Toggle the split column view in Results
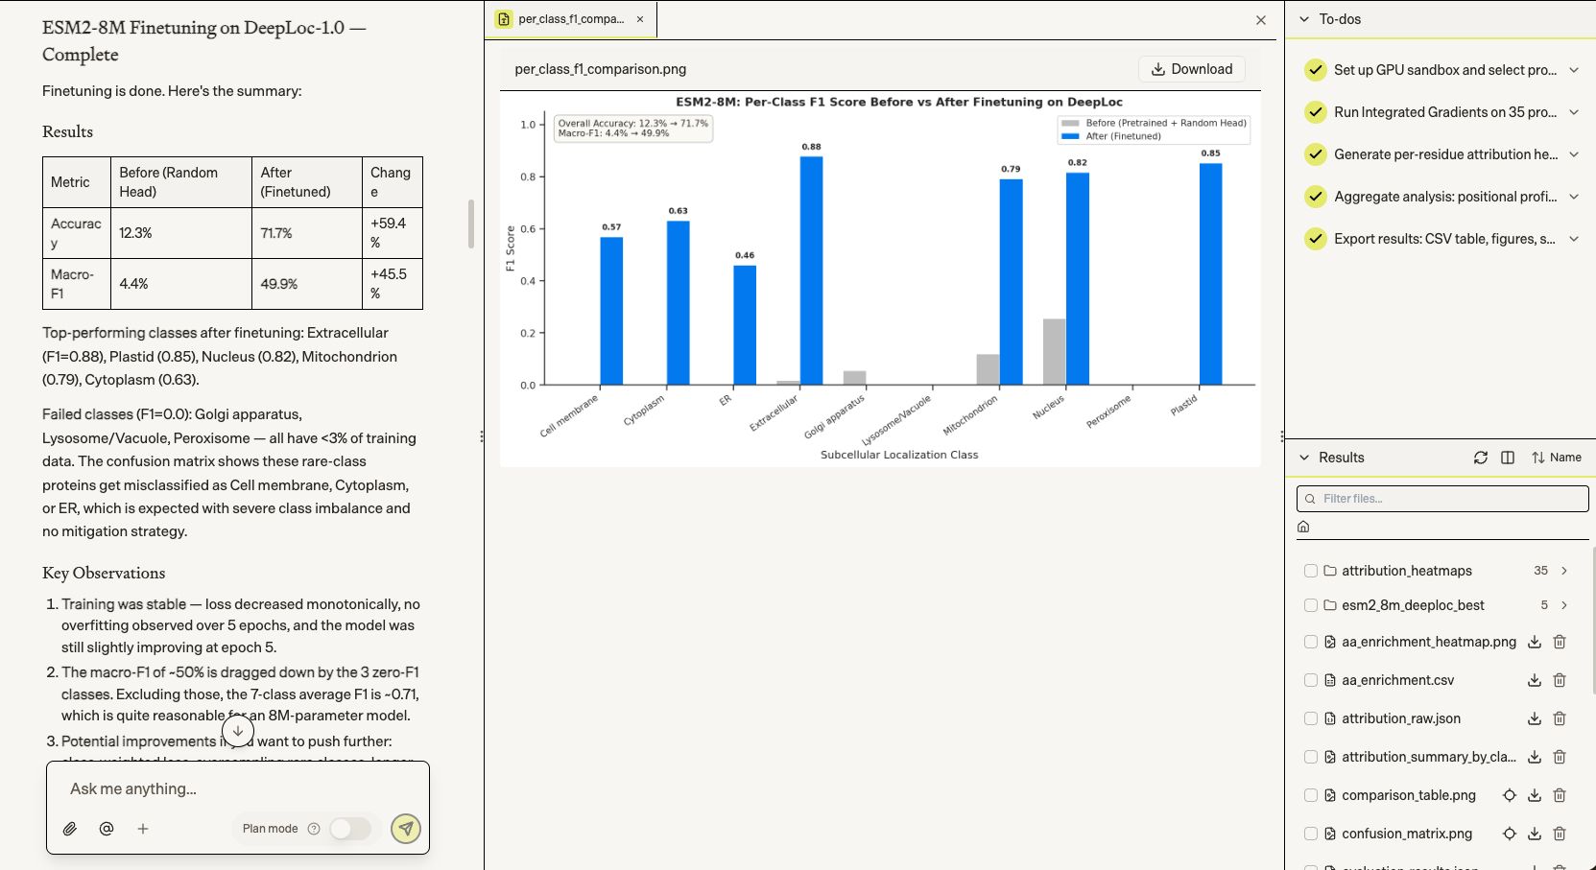 tap(1508, 458)
